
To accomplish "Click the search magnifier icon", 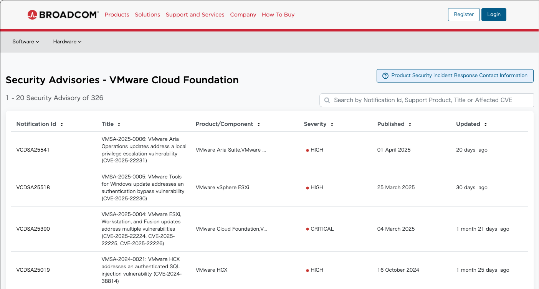I will [327, 100].
